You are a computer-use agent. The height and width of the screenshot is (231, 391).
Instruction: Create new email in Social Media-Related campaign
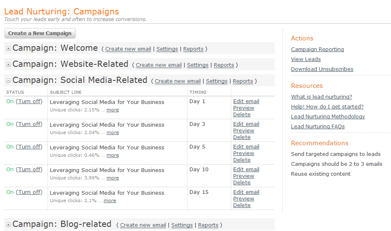178,81
